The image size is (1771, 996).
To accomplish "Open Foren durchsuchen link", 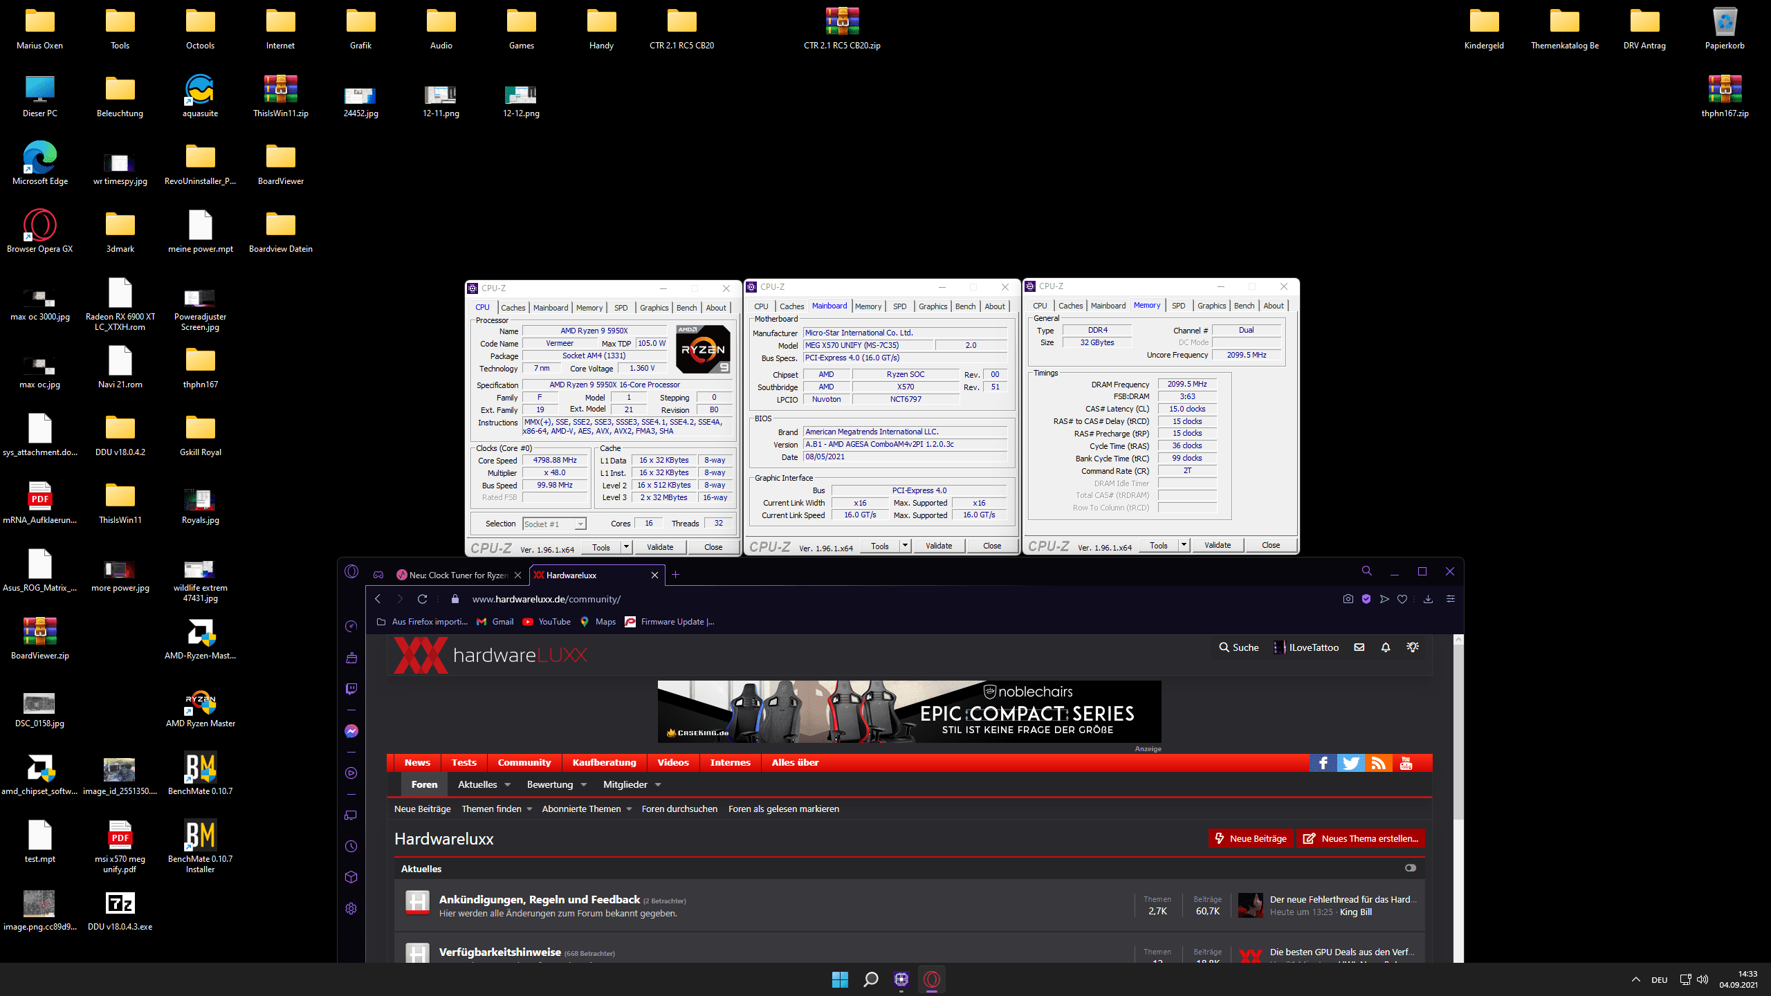I will pyautogui.click(x=679, y=809).
